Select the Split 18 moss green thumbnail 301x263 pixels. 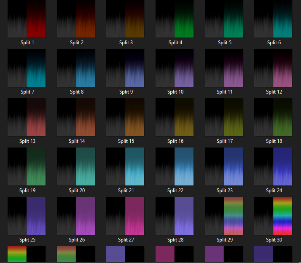click(x=273, y=117)
